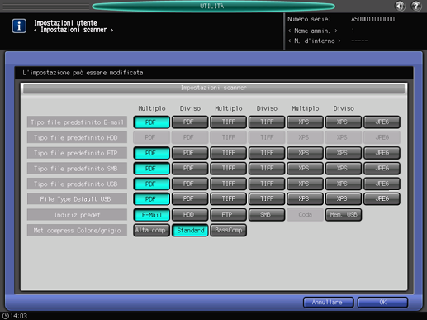
Task: Select Multiplo PDF for SMB file type
Action: click(152, 169)
